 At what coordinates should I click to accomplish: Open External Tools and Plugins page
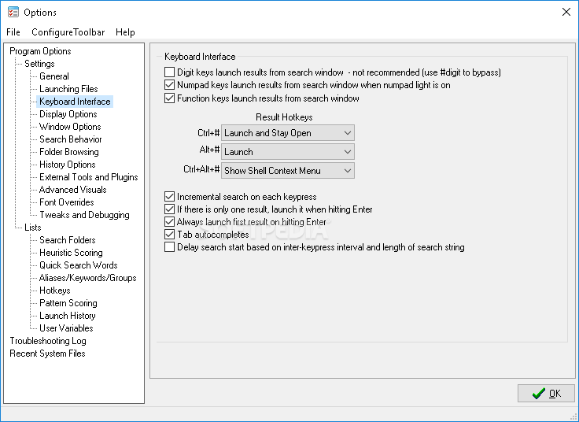[x=89, y=176]
